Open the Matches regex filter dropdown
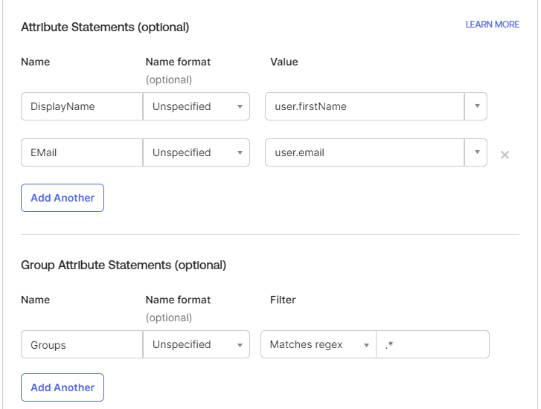This screenshot has height=409, width=541. [318, 344]
